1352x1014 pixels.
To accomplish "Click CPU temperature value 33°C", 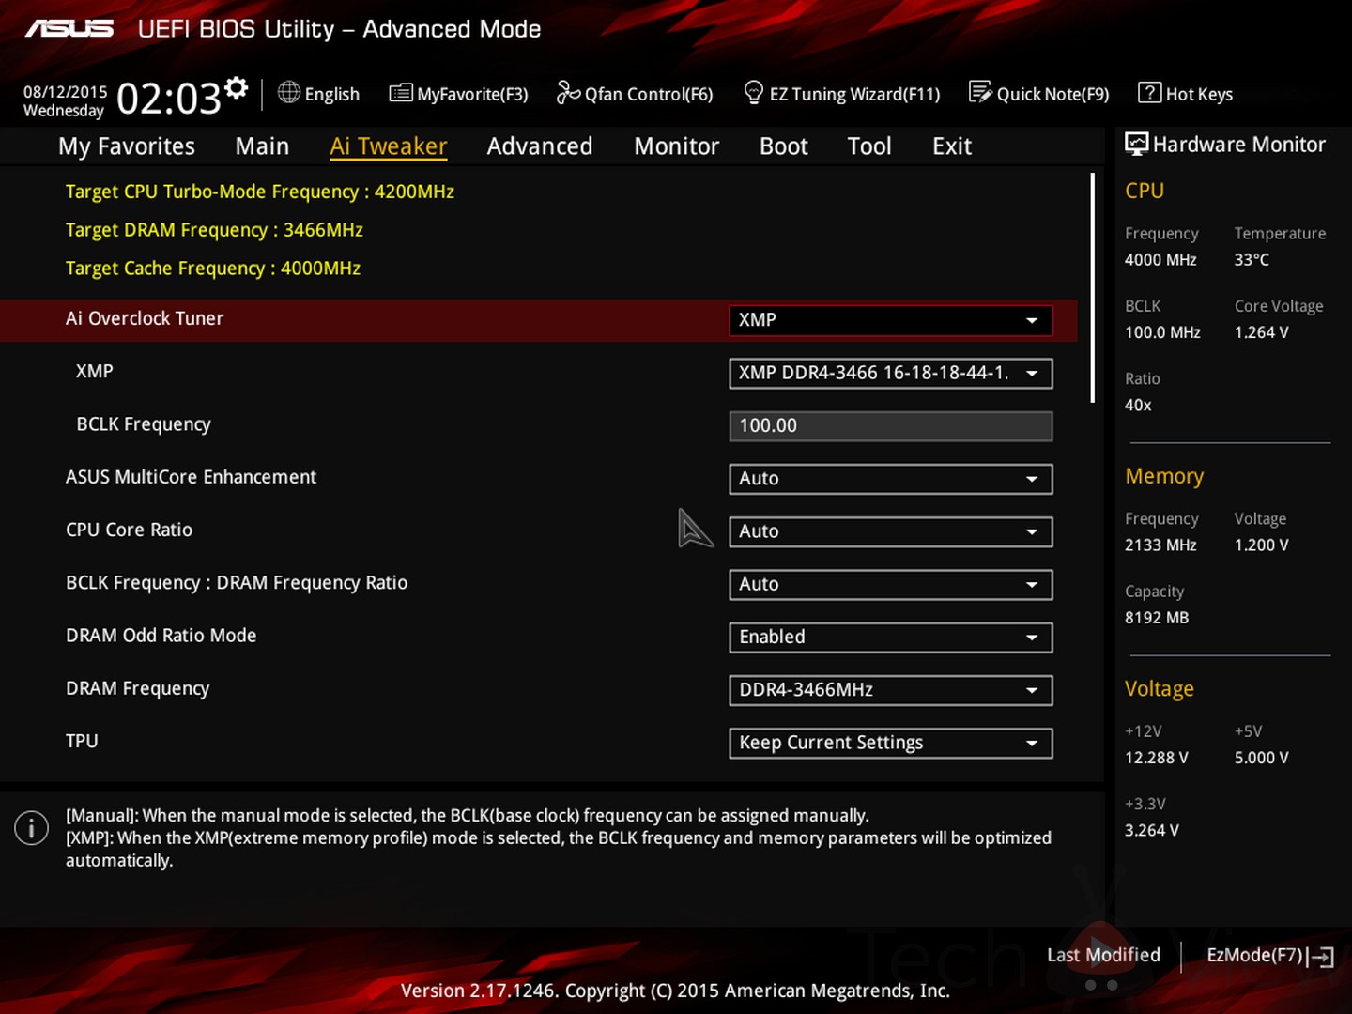I will (x=1252, y=260).
